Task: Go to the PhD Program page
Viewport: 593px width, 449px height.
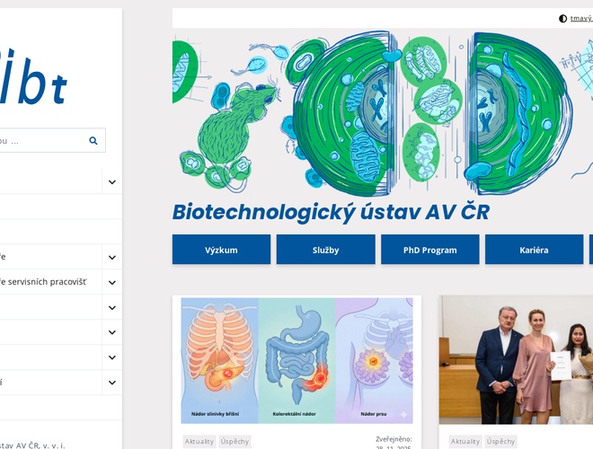Action: tap(429, 250)
